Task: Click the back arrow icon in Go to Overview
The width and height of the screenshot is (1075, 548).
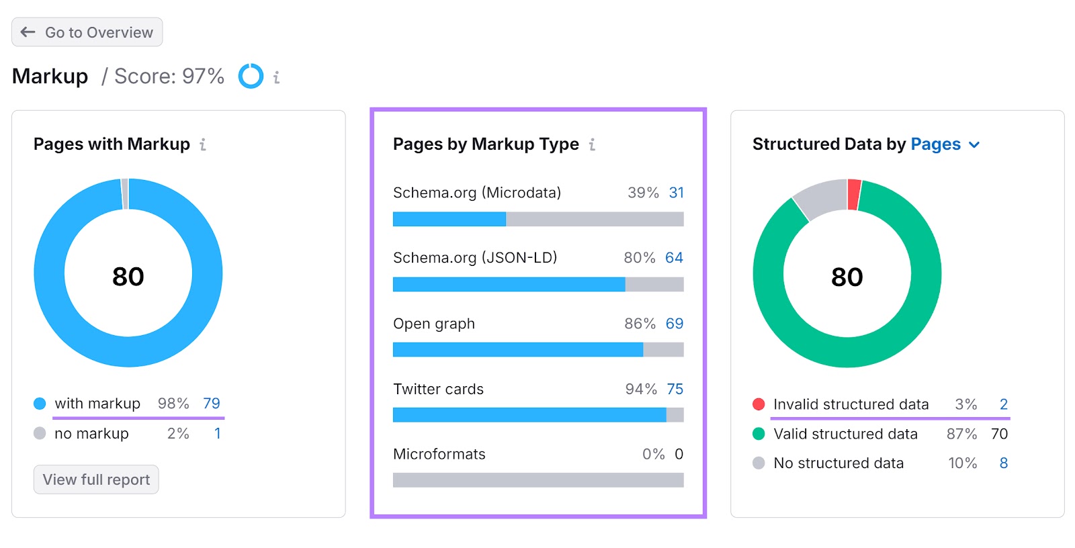Action: 28,32
